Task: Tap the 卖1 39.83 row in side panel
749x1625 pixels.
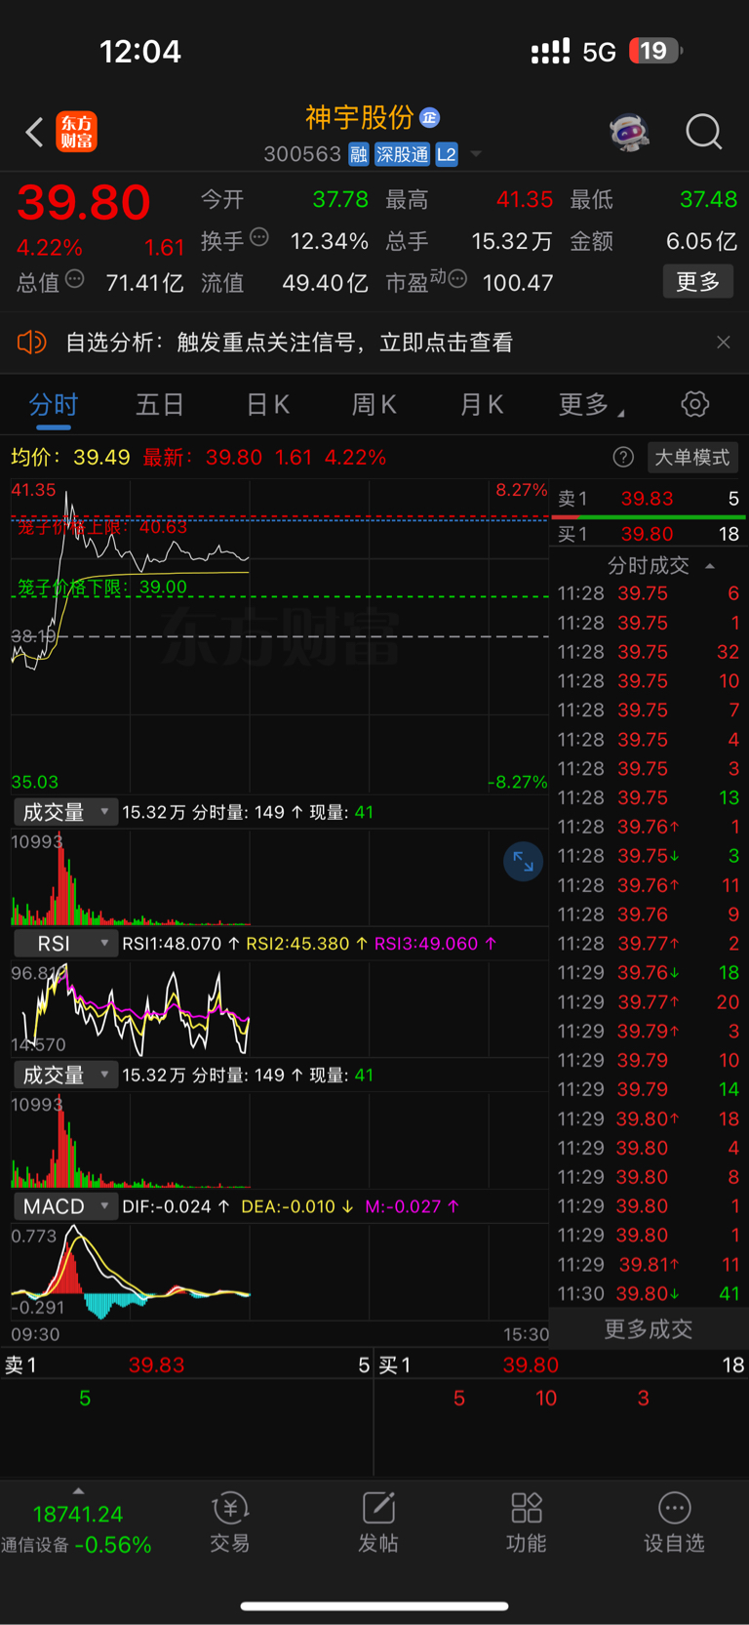Action: [649, 499]
